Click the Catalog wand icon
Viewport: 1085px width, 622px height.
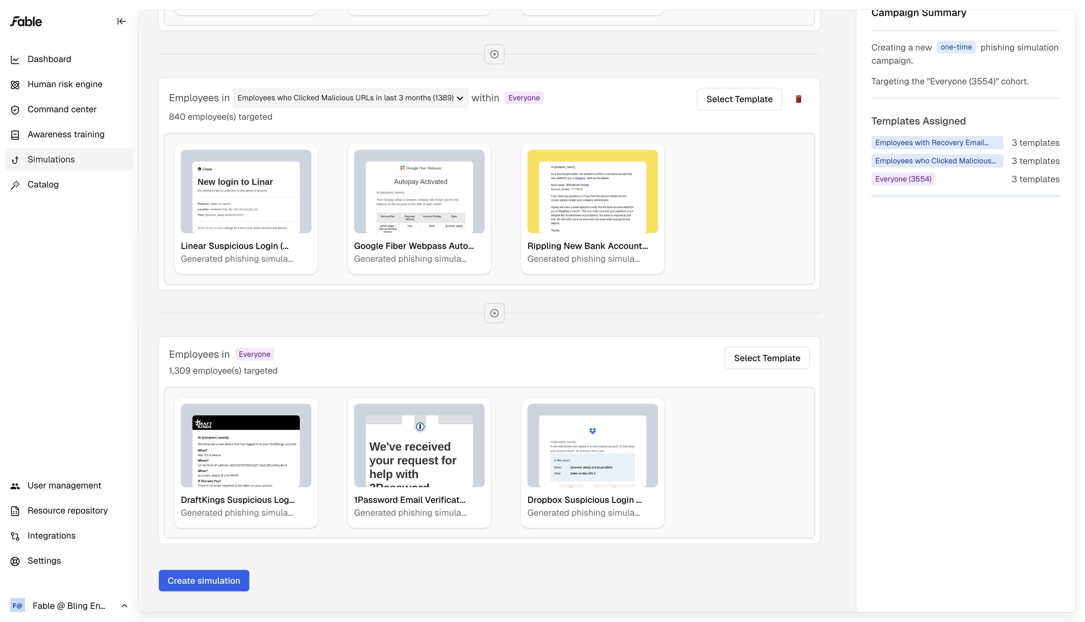coord(15,185)
